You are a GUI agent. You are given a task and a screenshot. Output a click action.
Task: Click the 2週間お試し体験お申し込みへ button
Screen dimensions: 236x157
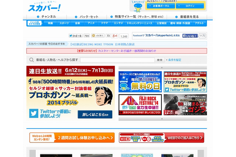click(72, 137)
